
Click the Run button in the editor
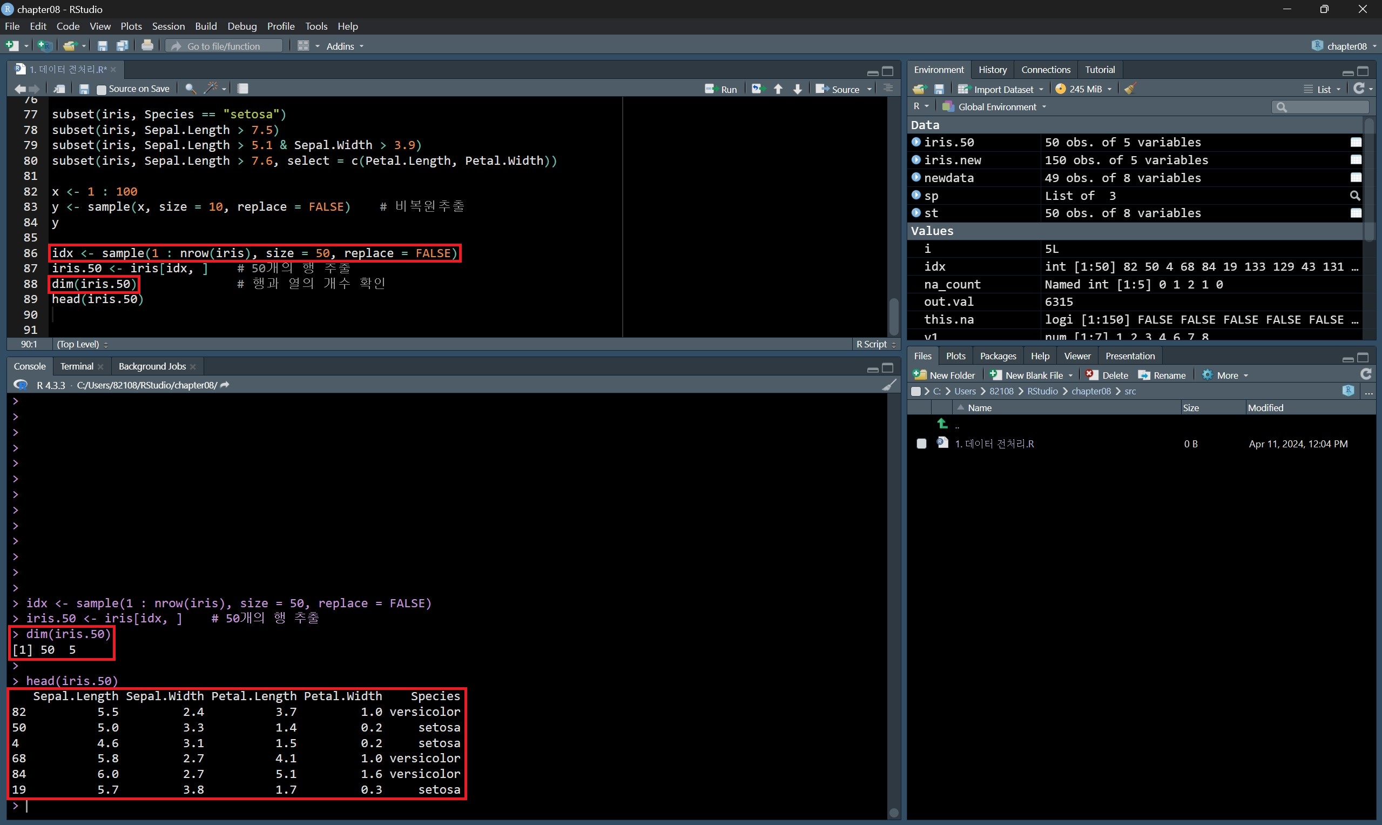click(x=721, y=89)
